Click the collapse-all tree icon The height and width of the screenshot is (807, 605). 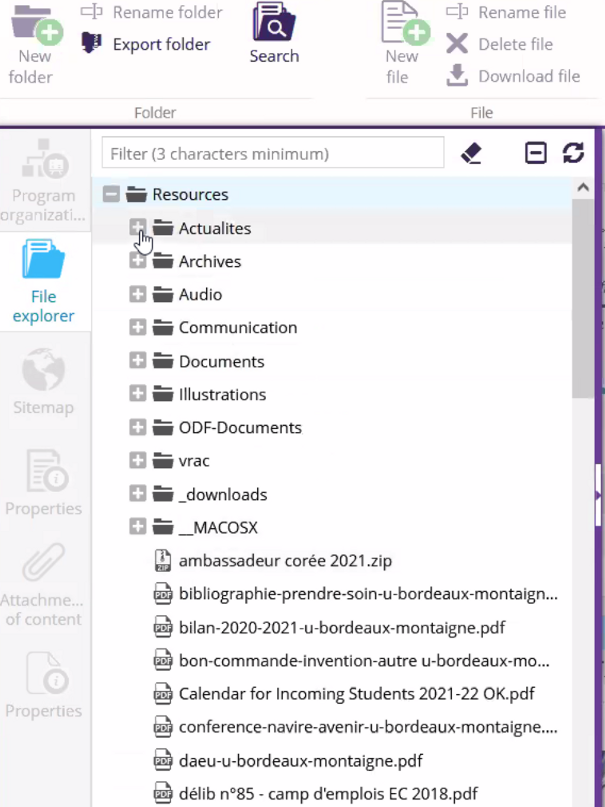[x=535, y=153]
